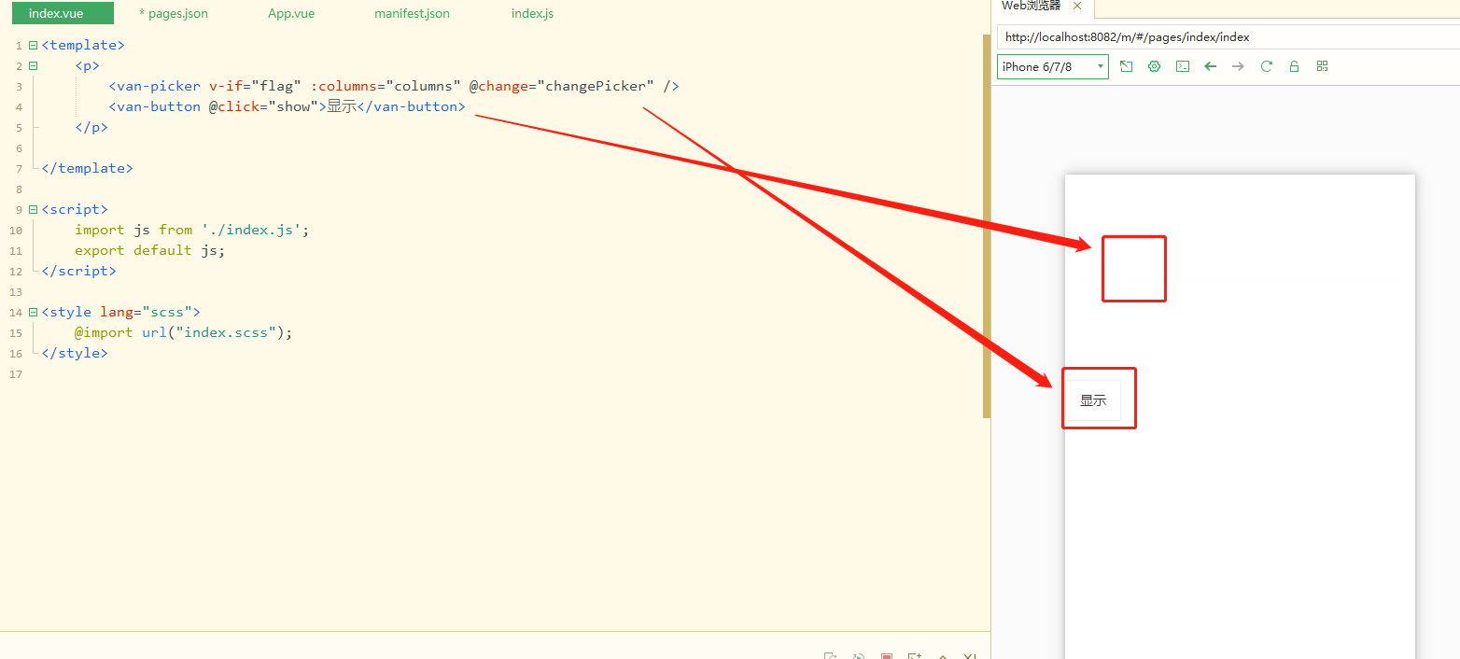1460x659 pixels.
Task: Switch to the index.js tab
Action: 533,14
